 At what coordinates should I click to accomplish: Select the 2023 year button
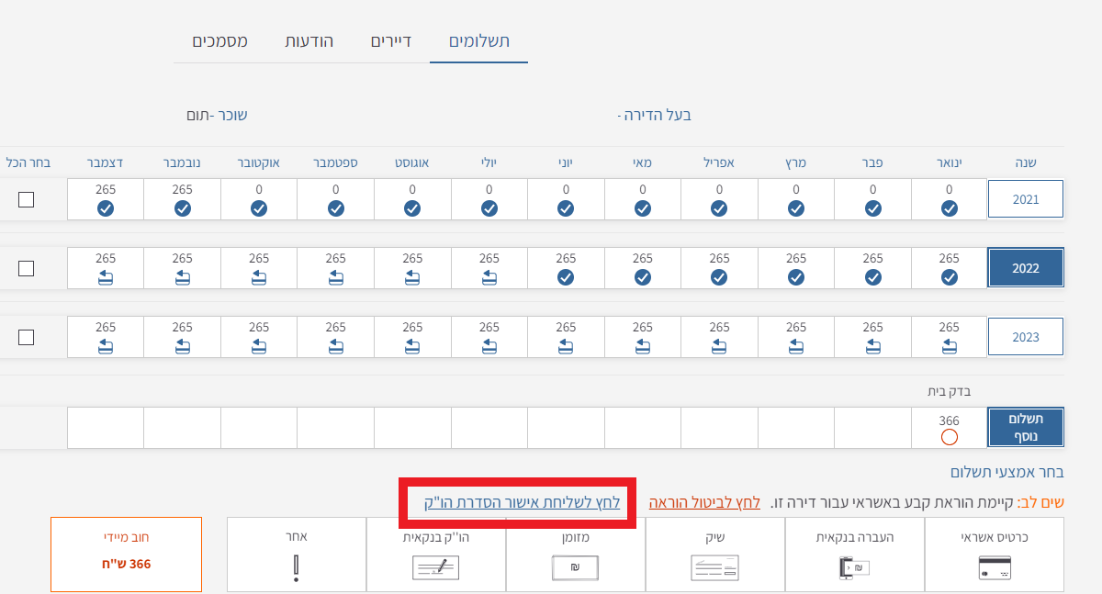(1025, 337)
